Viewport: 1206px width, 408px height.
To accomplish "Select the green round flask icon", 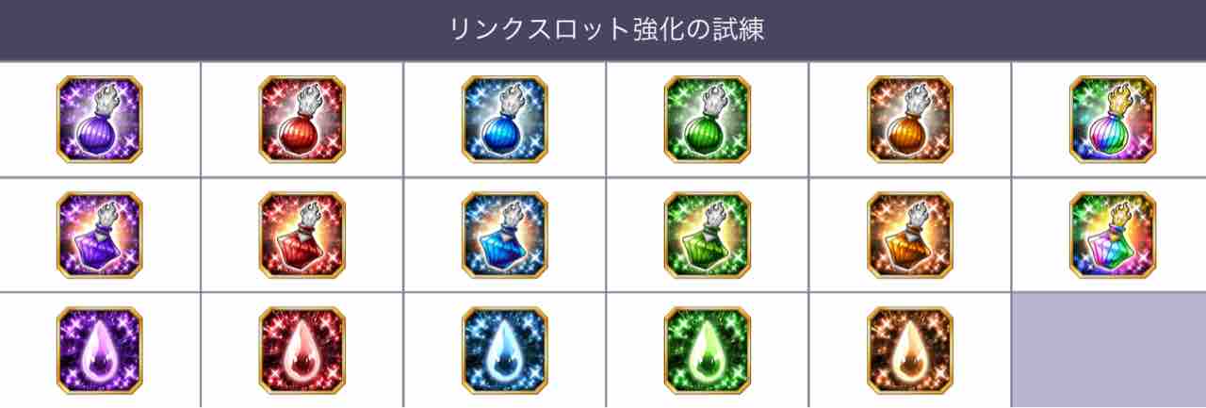I will click(x=708, y=120).
